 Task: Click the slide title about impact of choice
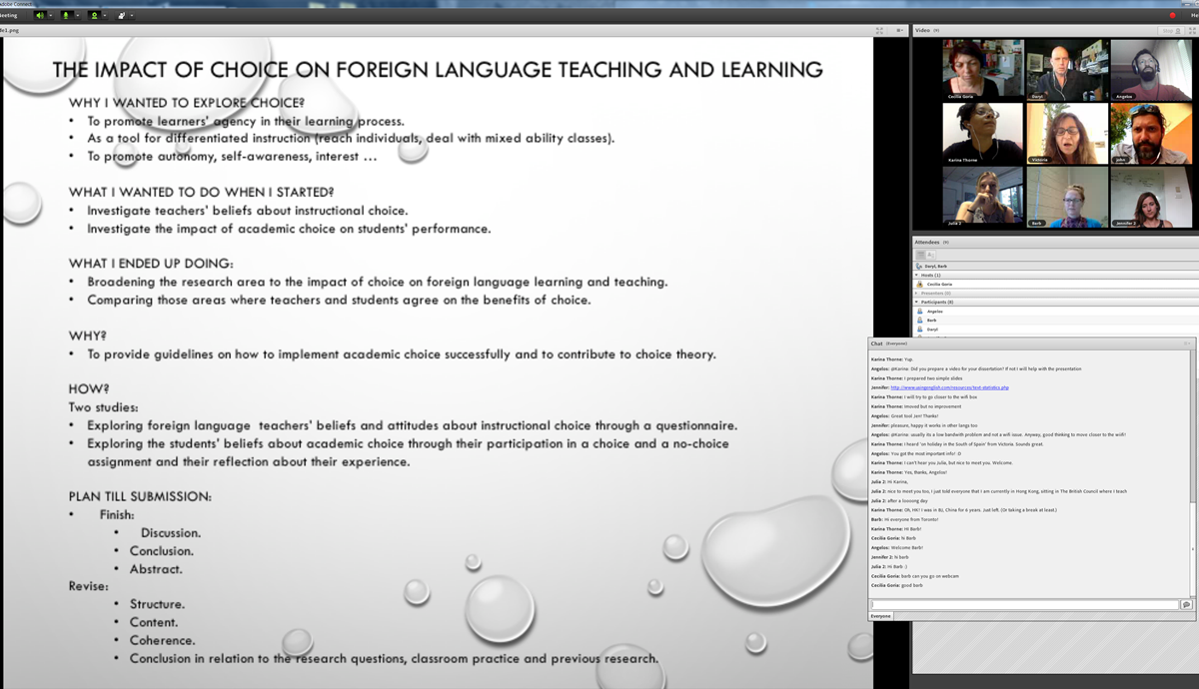[438, 70]
